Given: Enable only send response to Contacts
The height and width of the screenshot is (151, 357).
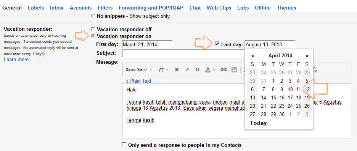Looking at the screenshot, I should point(124,145).
